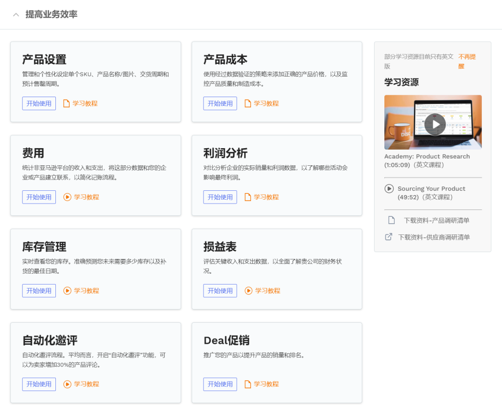
Task: Click 开始使用 on the Deal促销 card
Action: [220, 384]
